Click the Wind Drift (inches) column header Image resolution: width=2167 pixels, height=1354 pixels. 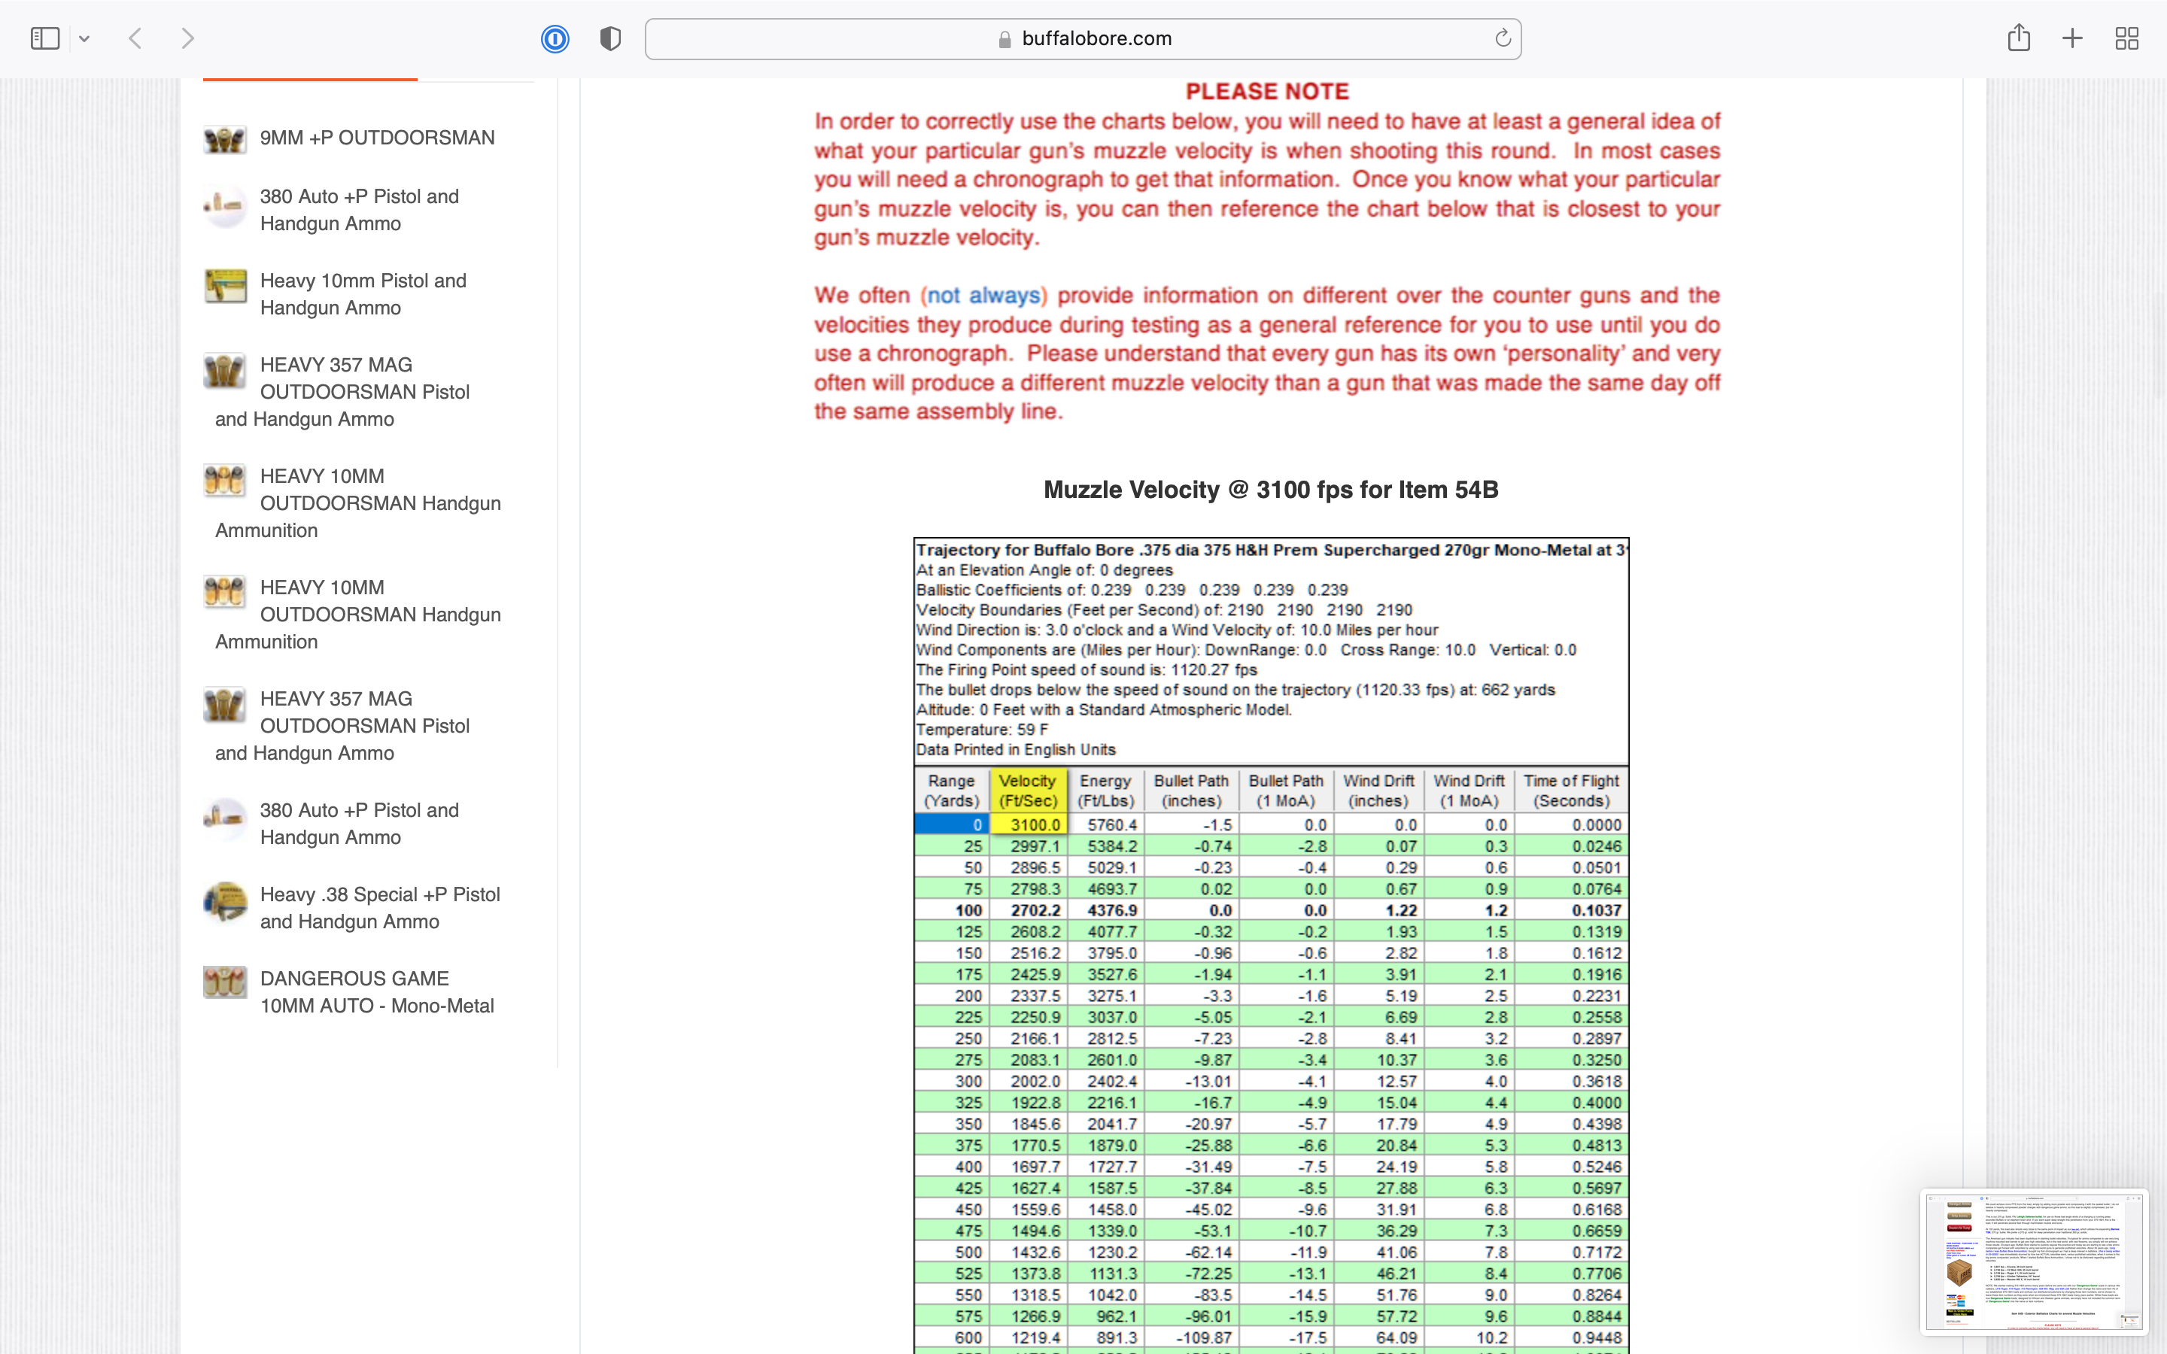pos(1378,791)
